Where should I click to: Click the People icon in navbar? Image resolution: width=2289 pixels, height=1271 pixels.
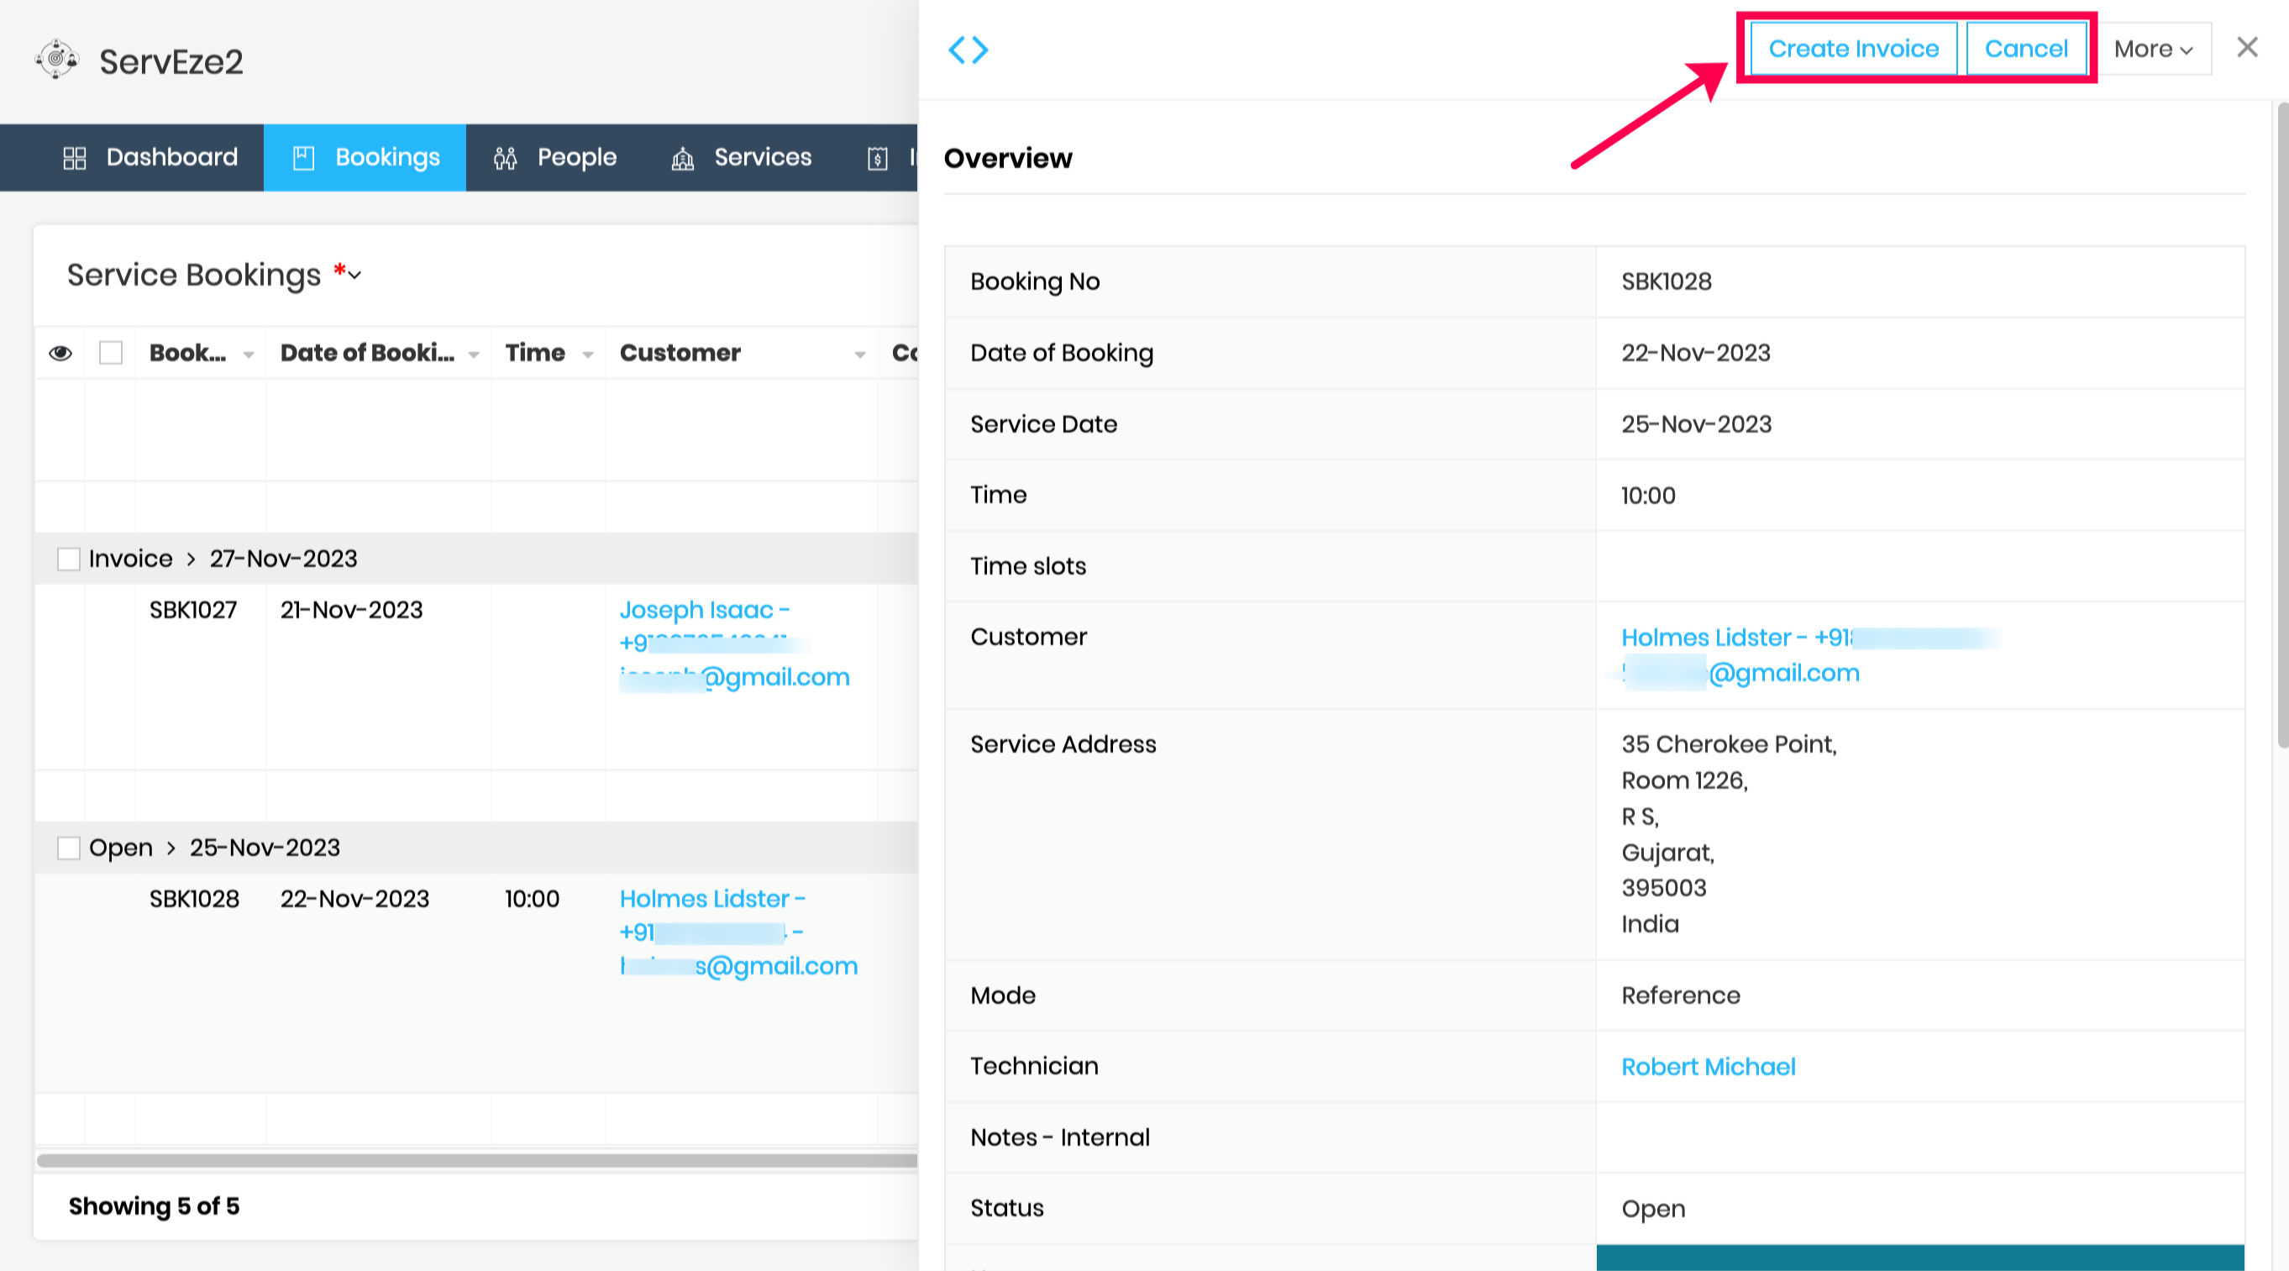coord(506,158)
